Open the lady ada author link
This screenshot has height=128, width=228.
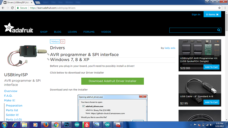pos(170,48)
